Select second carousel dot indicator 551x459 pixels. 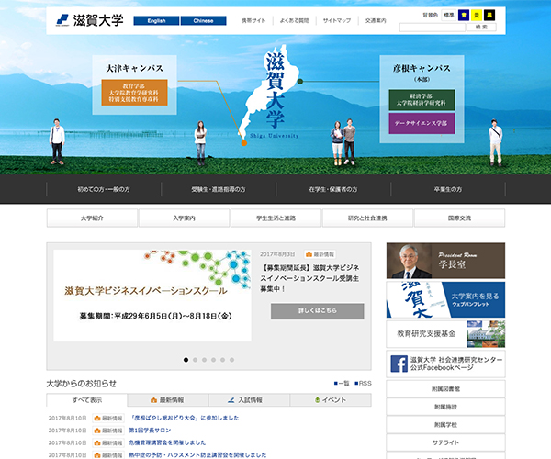[195, 360]
